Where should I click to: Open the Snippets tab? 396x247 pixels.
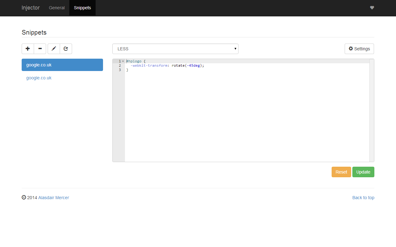click(82, 8)
